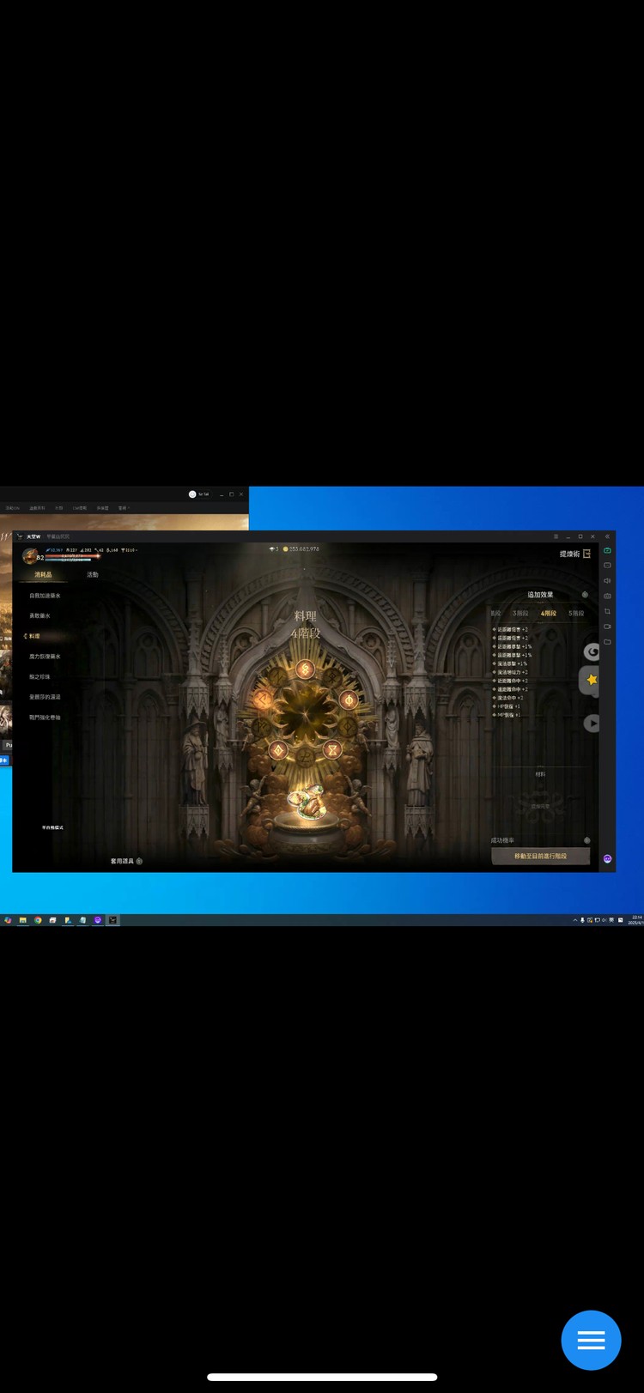Click the MP恢復 +1 effect line
The image size is (644, 1393).
pyautogui.click(x=507, y=715)
